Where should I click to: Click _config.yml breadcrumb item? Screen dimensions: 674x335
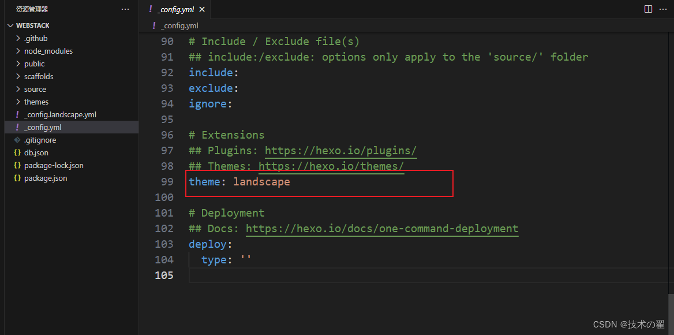tap(179, 26)
